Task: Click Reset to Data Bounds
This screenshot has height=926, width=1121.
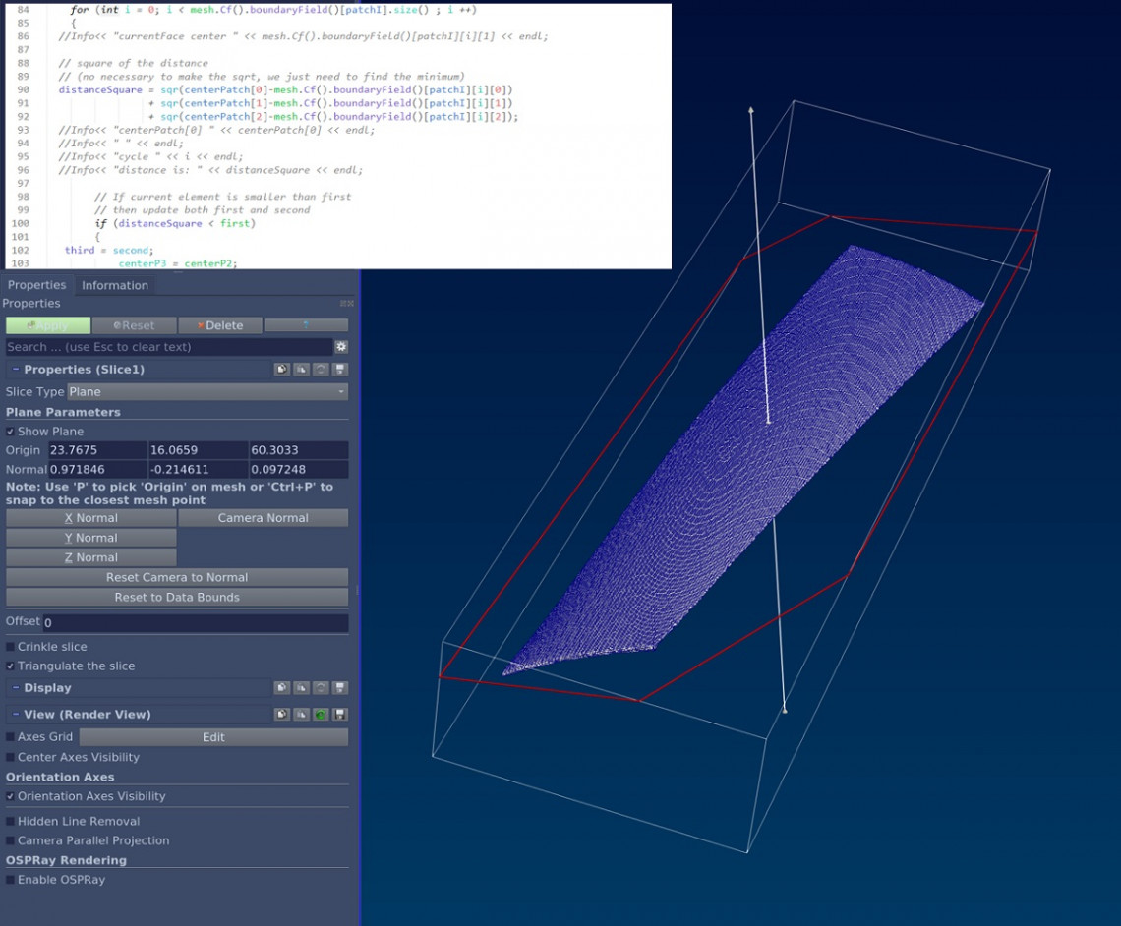Action: (x=177, y=598)
